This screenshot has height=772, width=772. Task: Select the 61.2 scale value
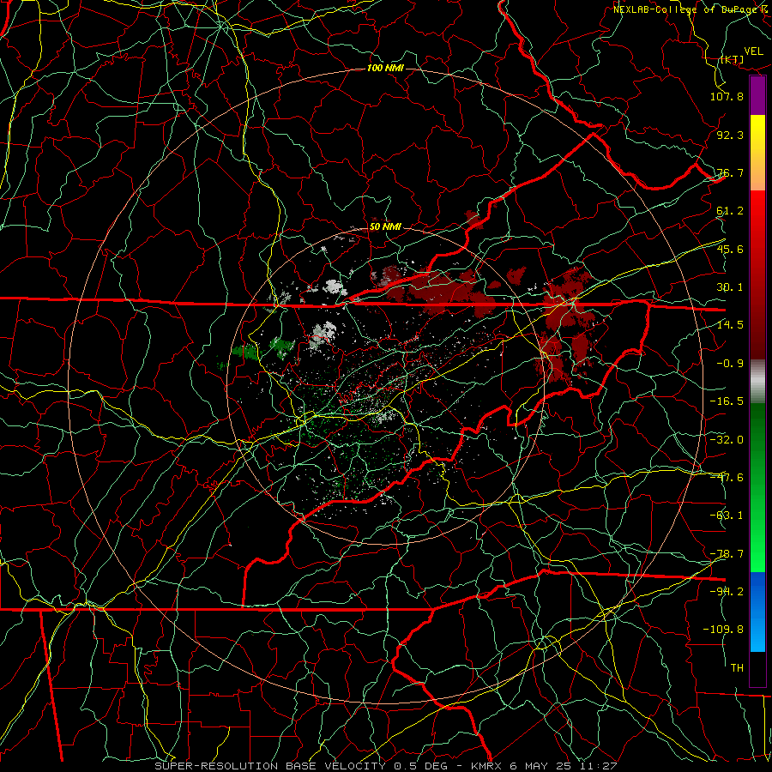point(730,211)
